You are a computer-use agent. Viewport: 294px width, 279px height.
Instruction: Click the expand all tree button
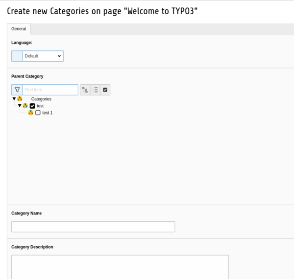(85, 90)
